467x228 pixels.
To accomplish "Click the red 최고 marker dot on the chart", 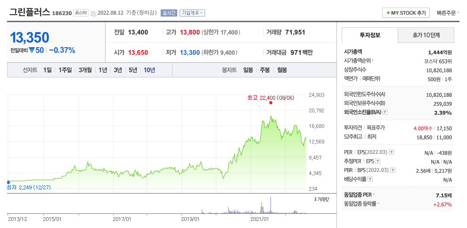I will pos(271,102).
